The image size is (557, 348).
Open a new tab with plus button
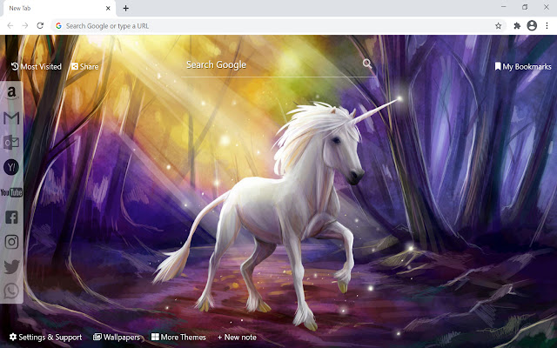click(125, 8)
